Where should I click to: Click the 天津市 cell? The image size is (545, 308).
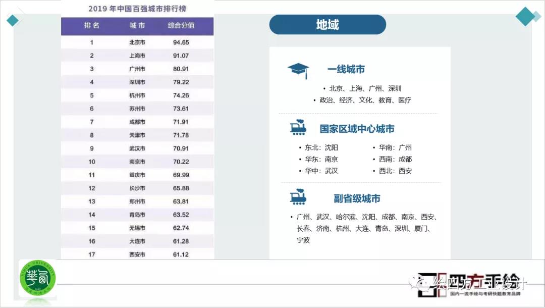(137, 135)
